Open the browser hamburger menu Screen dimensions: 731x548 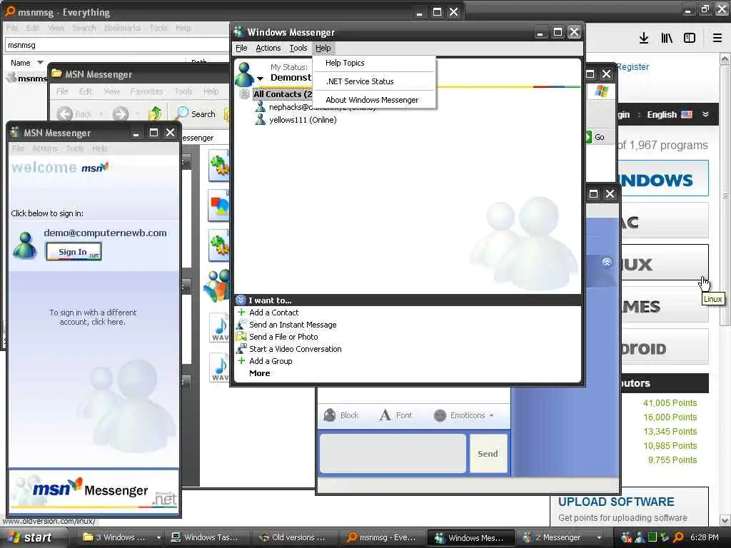(x=717, y=39)
